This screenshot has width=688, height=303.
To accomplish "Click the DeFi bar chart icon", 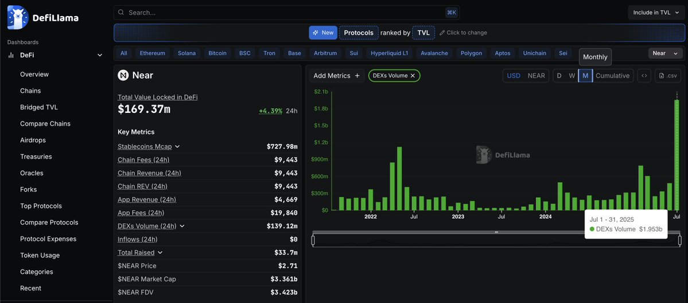I will click(x=11, y=55).
